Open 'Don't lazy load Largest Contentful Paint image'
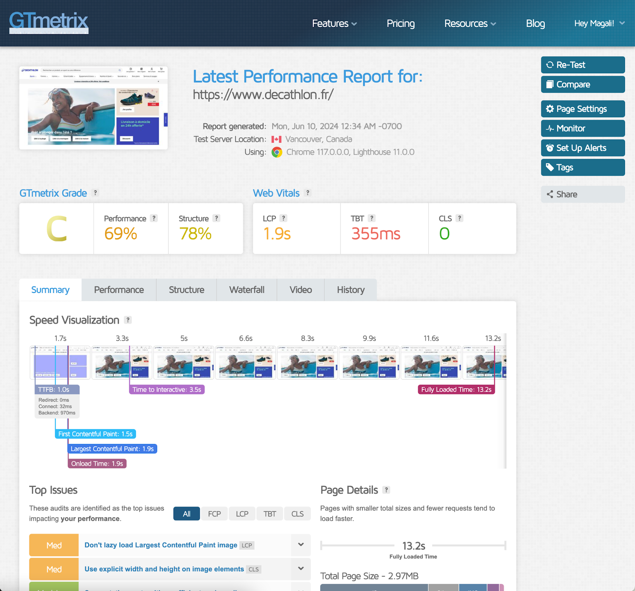635x591 pixels. point(161,545)
